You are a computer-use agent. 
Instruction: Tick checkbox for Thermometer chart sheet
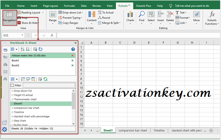pyautogui.click(x=12, y=99)
